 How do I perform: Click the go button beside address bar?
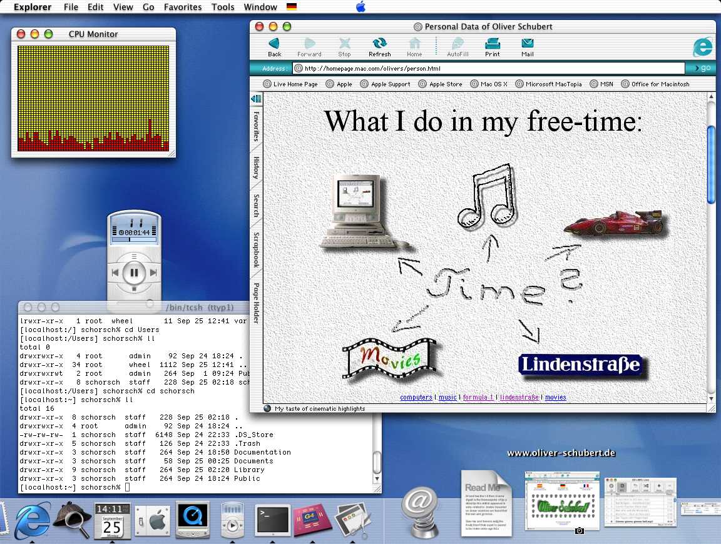[702, 68]
